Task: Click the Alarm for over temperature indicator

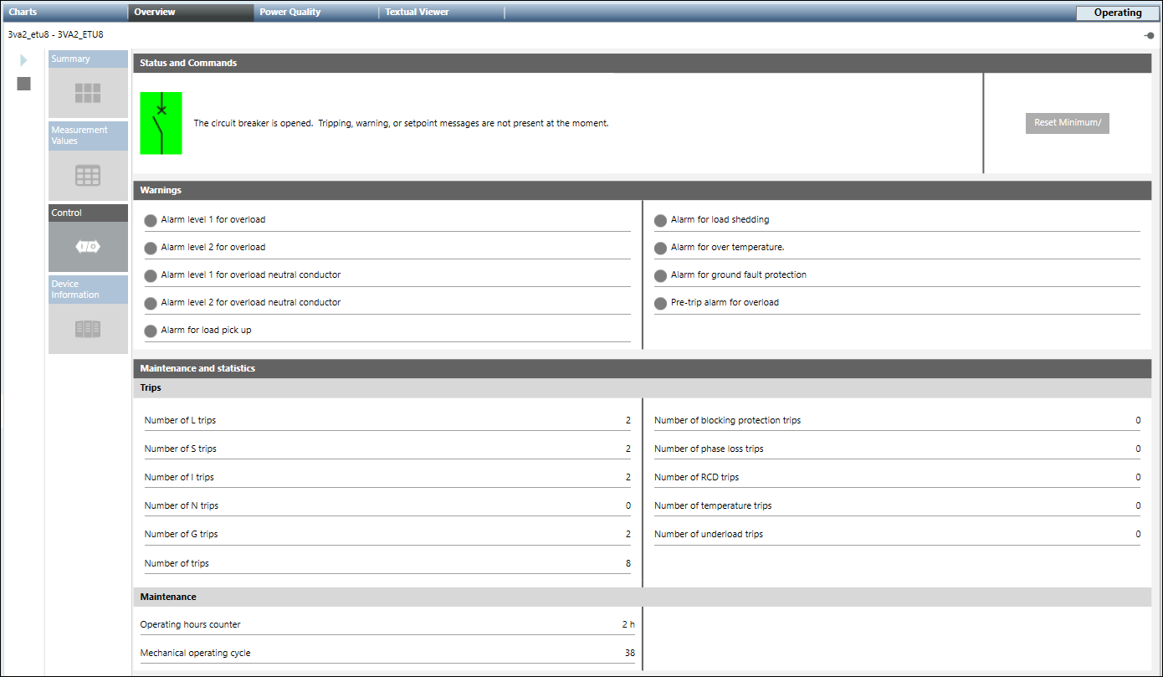Action: (x=660, y=249)
